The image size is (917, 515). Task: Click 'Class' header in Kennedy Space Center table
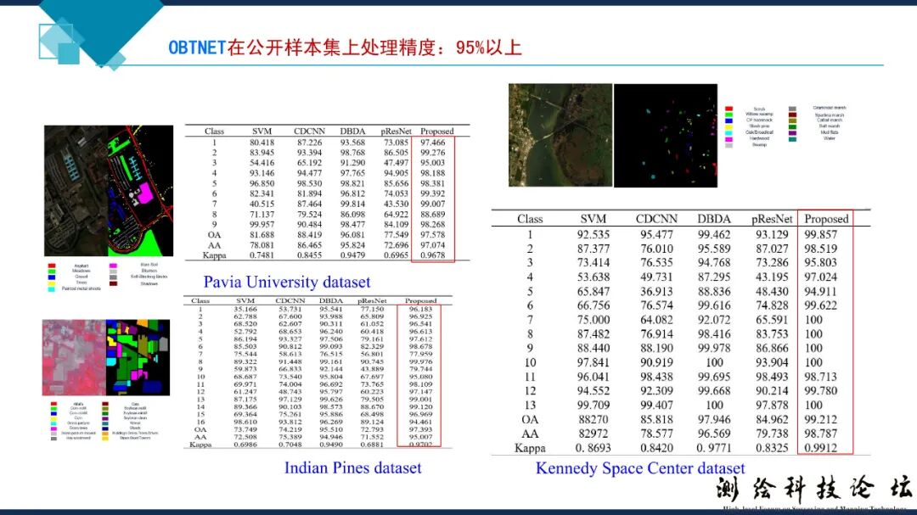[530, 219]
